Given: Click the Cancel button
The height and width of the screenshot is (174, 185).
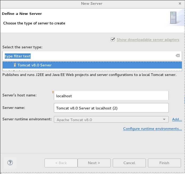Looking at the screenshot, I should pos(129,163).
